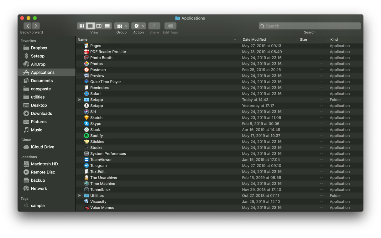Click the The Unarchiver icon

pyautogui.click(x=86, y=178)
